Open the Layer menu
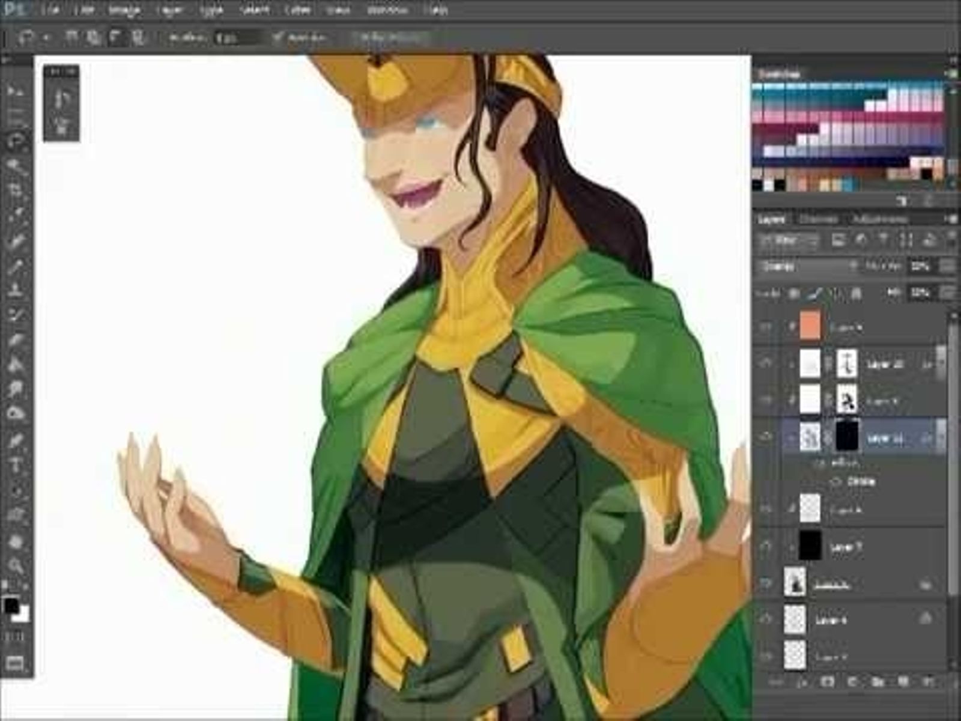 [x=170, y=10]
